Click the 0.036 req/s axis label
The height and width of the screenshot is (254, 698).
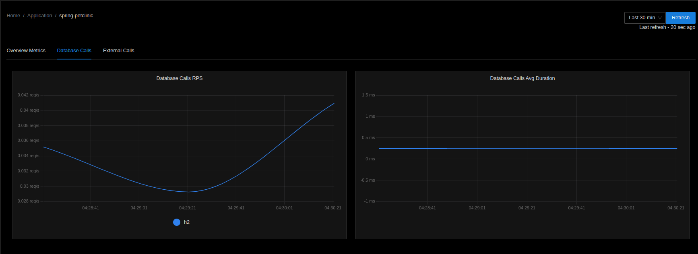coord(29,141)
